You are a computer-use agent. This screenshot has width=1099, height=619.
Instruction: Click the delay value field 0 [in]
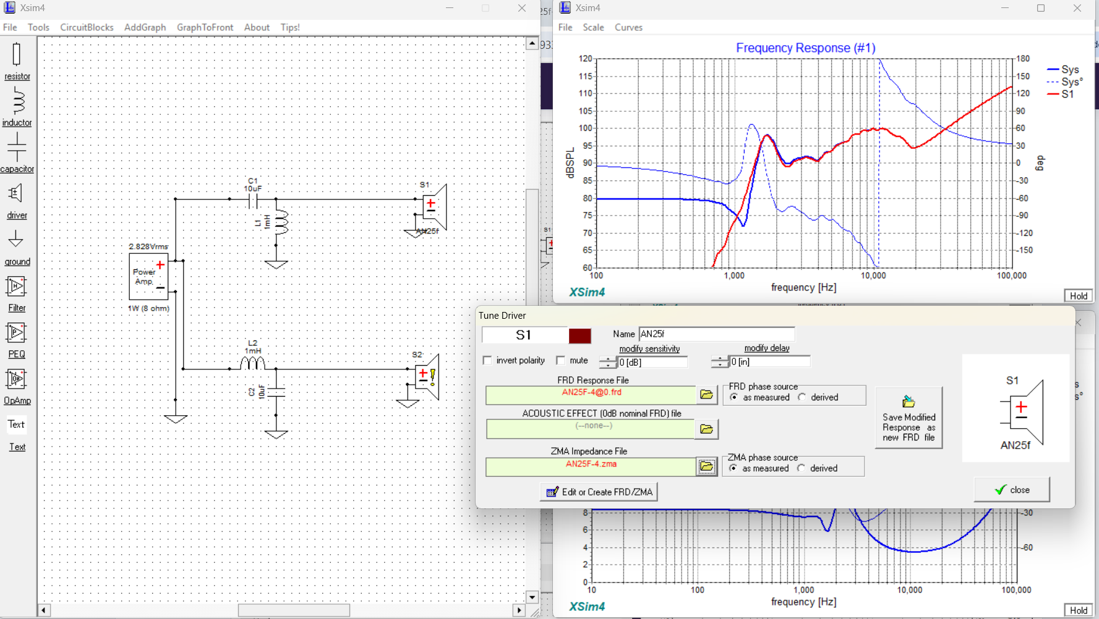point(769,362)
